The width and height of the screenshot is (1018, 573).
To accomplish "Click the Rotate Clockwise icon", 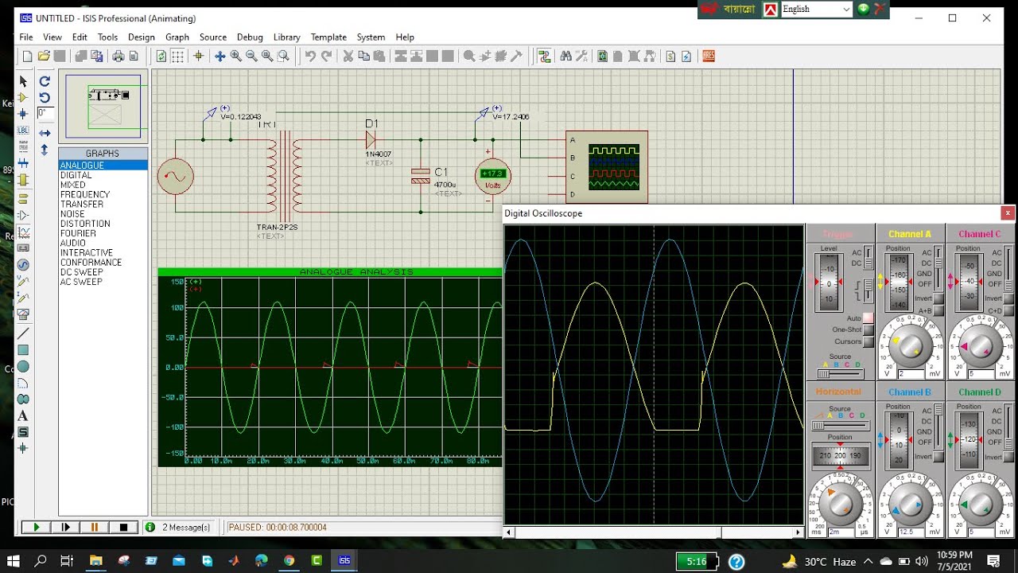I will pyautogui.click(x=45, y=81).
